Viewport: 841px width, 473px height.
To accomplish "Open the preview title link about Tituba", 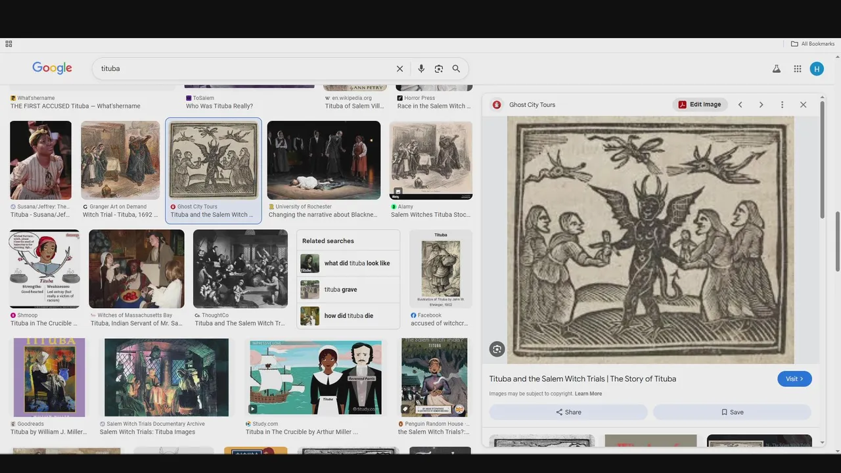I will coord(583,379).
